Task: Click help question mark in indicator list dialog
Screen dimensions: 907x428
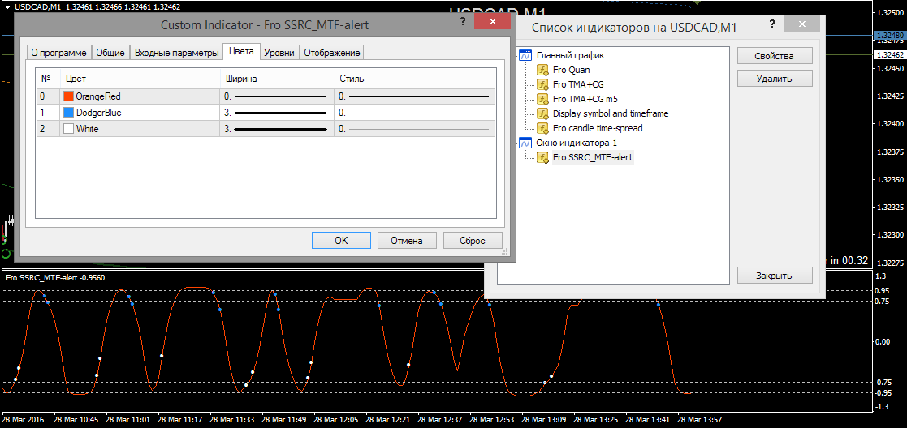Action: (x=772, y=24)
